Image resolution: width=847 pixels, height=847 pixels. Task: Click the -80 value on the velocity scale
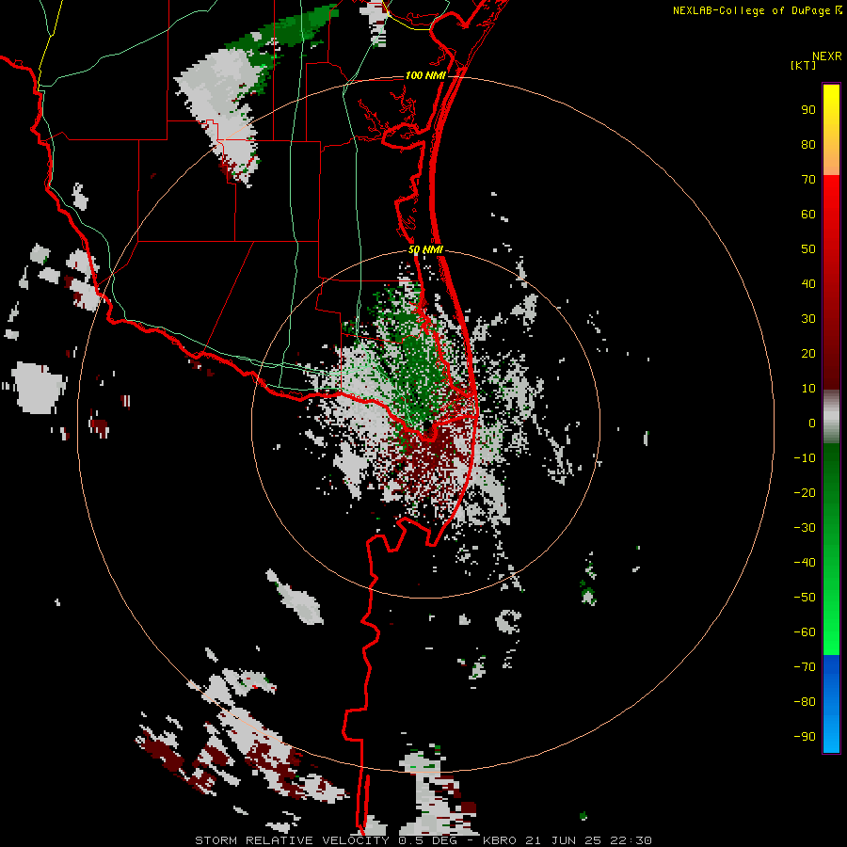point(805,702)
